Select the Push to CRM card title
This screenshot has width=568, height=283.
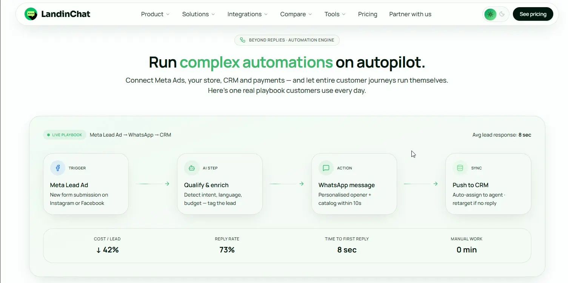pos(471,185)
